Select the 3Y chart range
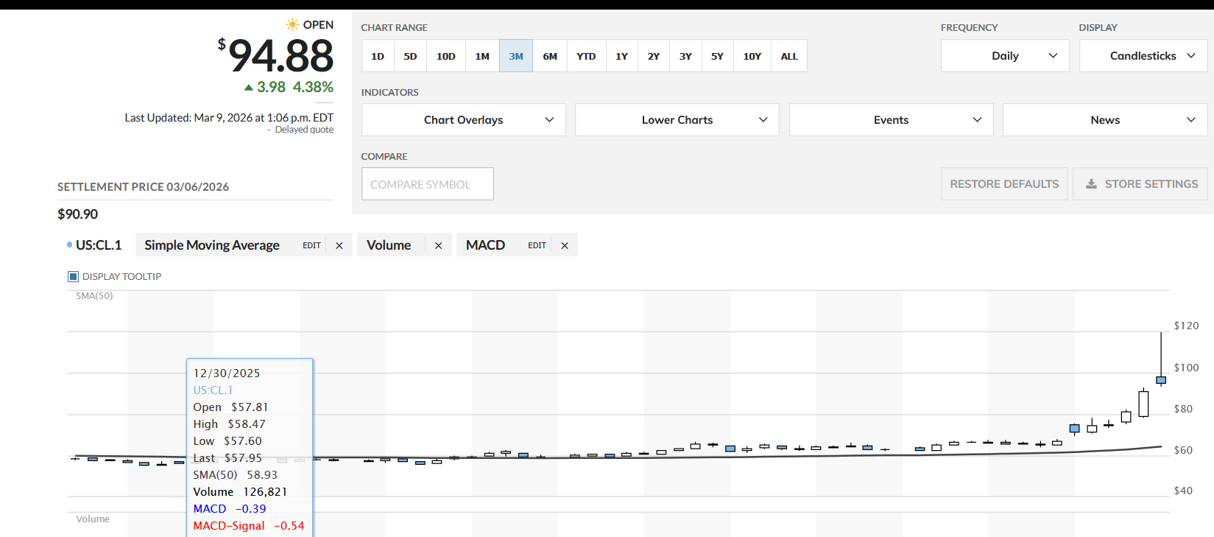This screenshot has height=537, width=1214. (x=685, y=56)
